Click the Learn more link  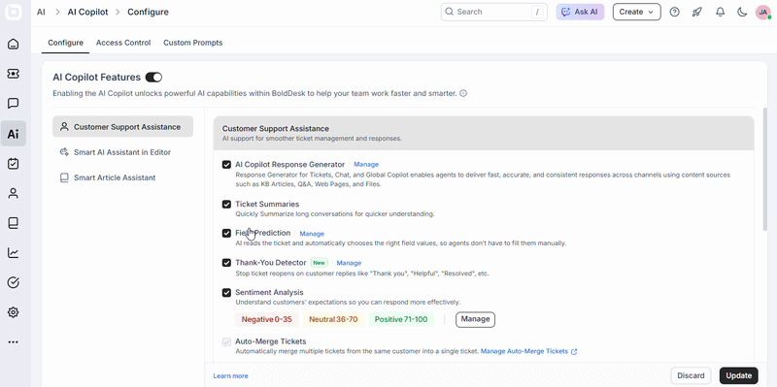click(230, 376)
